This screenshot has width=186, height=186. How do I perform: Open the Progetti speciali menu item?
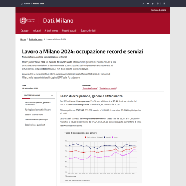click(x=69, y=30)
